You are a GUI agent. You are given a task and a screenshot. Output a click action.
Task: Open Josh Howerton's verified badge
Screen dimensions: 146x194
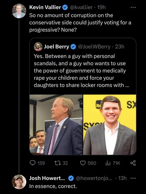(71, 178)
